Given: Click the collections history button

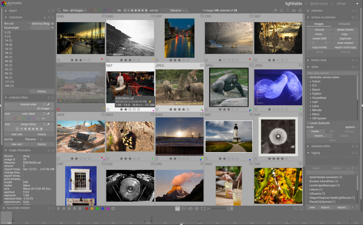Looking at the screenshot, I should [42, 91].
